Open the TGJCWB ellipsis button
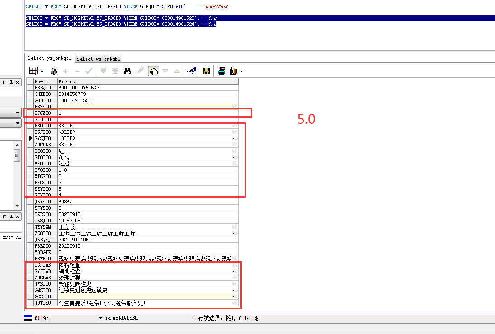This screenshot has width=495, height=334. pyautogui.click(x=235, y=265)
